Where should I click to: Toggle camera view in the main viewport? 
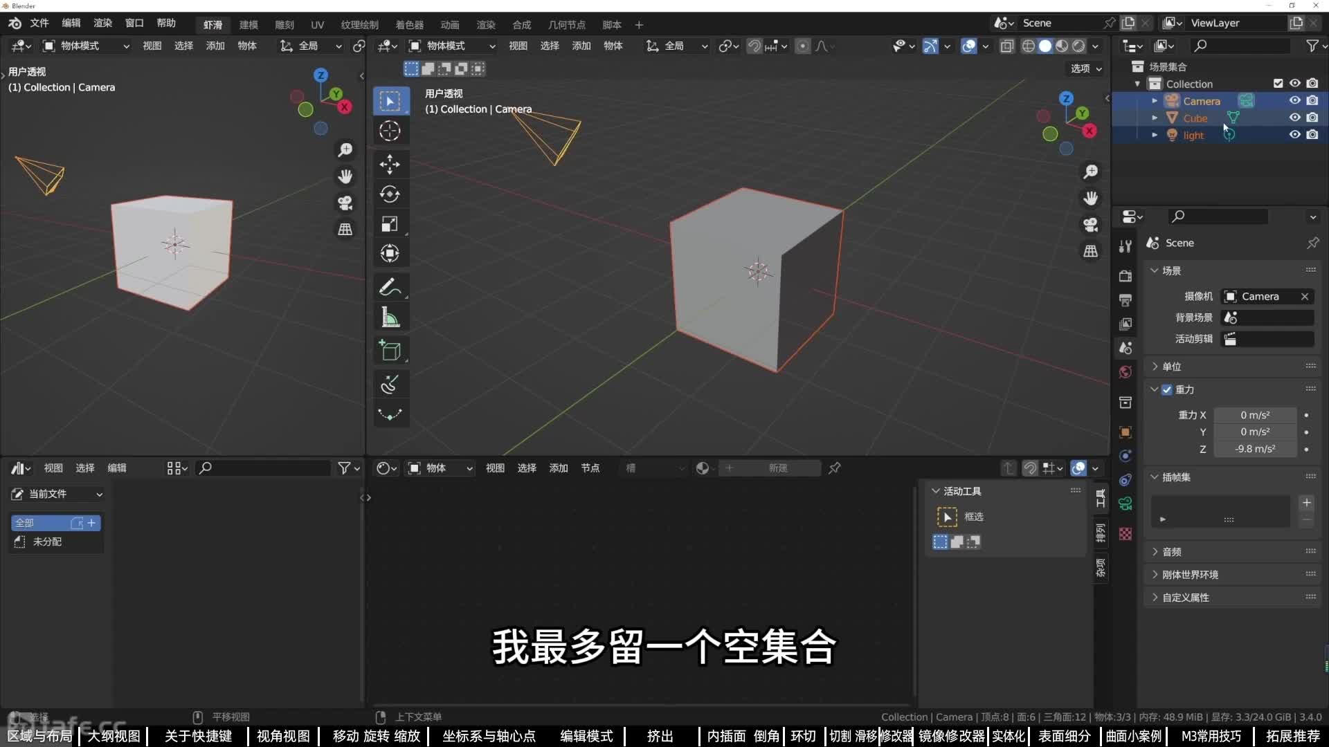(x=1091, y=225)
